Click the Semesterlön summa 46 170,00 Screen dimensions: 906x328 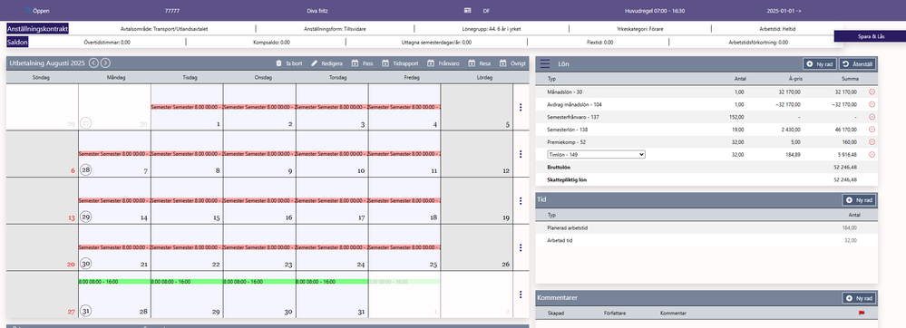pyautogui.click(x=845, y=130)
